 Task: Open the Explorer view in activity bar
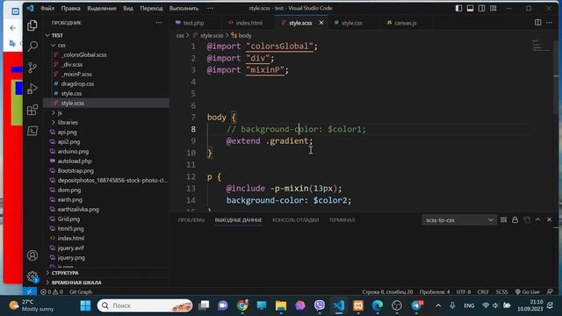pyautogui.click(x=32, y=25)
